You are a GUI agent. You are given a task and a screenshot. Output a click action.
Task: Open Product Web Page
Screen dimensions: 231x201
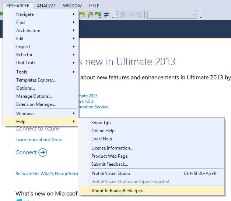(x=151, y=156)
